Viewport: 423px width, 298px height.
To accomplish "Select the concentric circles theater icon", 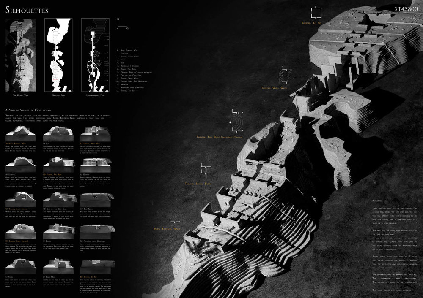I will [x=236, y=122].
